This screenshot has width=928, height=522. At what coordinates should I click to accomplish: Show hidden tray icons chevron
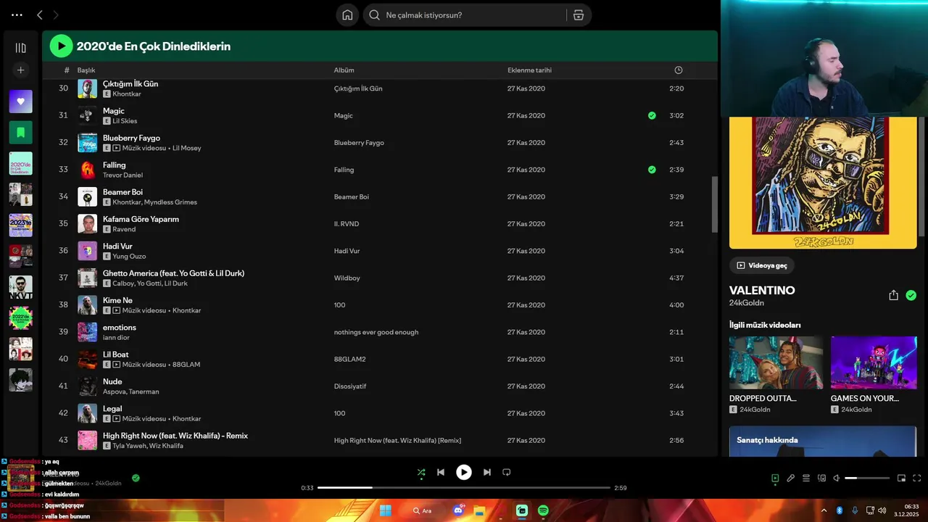pyautogui.click(x=824, y=510)
